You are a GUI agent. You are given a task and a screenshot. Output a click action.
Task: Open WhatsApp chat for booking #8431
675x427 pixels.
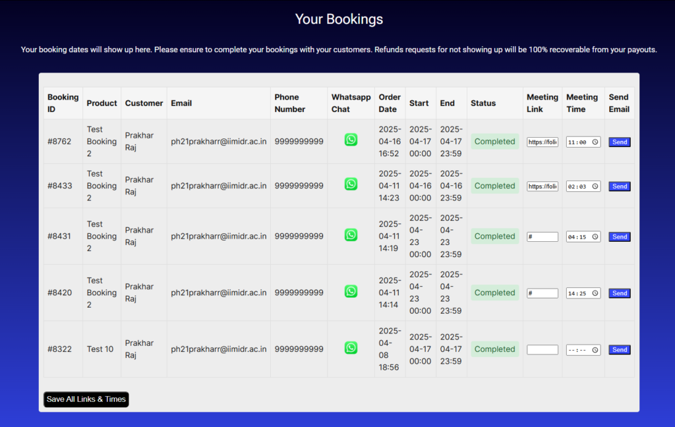click(x=351, y=235)
